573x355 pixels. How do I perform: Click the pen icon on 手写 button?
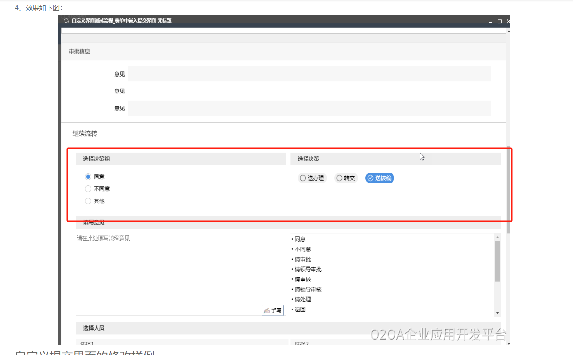click(267, 310)
